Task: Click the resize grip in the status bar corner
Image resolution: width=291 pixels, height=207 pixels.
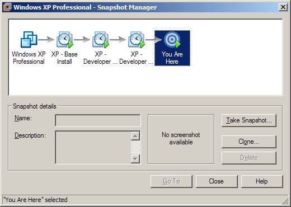Action: click(x=285, y=201)
